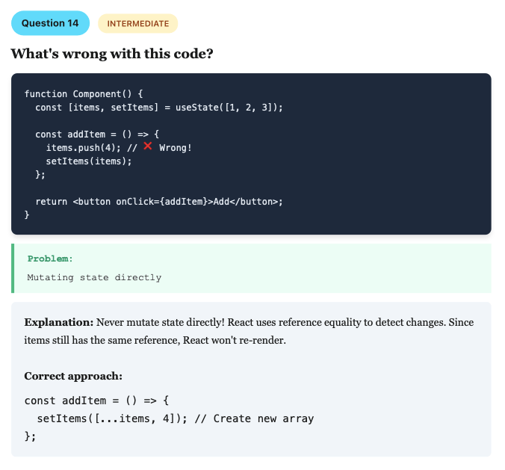This screenshot has height=470, width=505.
Task: Click the Wrong! comment text
Action: [176, 148]
